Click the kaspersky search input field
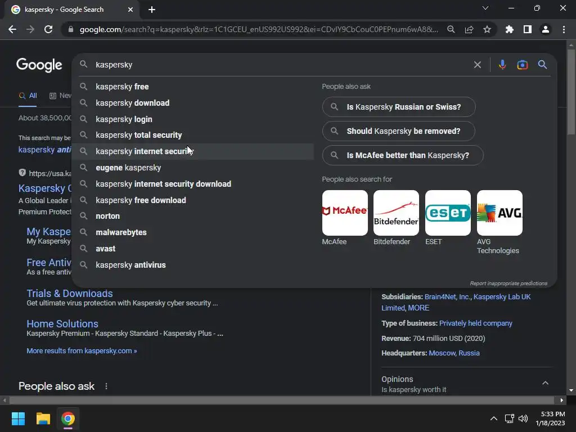The height and width of the screenshot is (432, 576). (x=279, y=65)
